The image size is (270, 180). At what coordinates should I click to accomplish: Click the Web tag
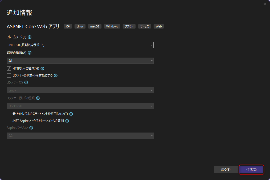coord(159,26)
